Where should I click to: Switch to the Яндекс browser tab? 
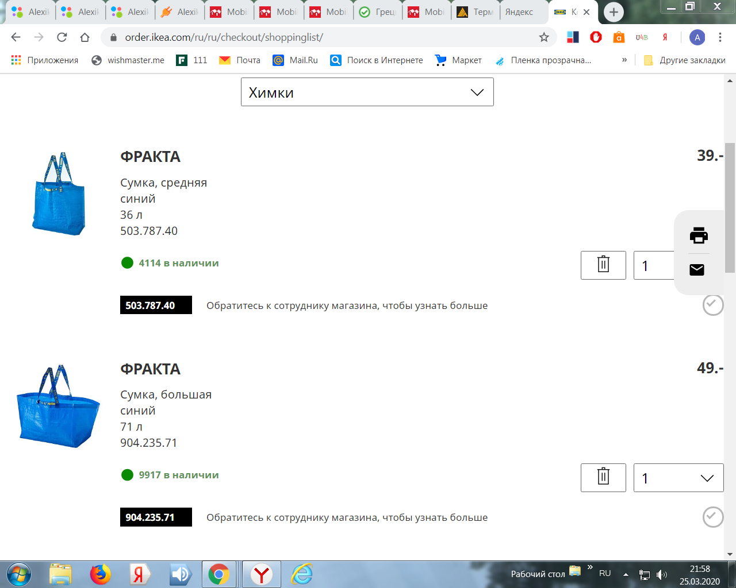(x=519, y=12)
